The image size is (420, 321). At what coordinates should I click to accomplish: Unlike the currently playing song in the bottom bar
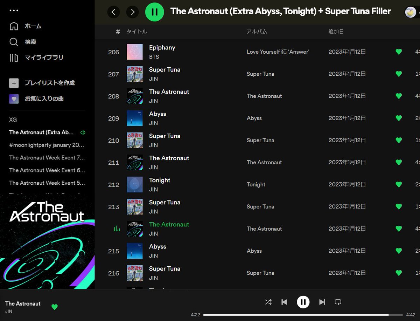coord(55,307)
